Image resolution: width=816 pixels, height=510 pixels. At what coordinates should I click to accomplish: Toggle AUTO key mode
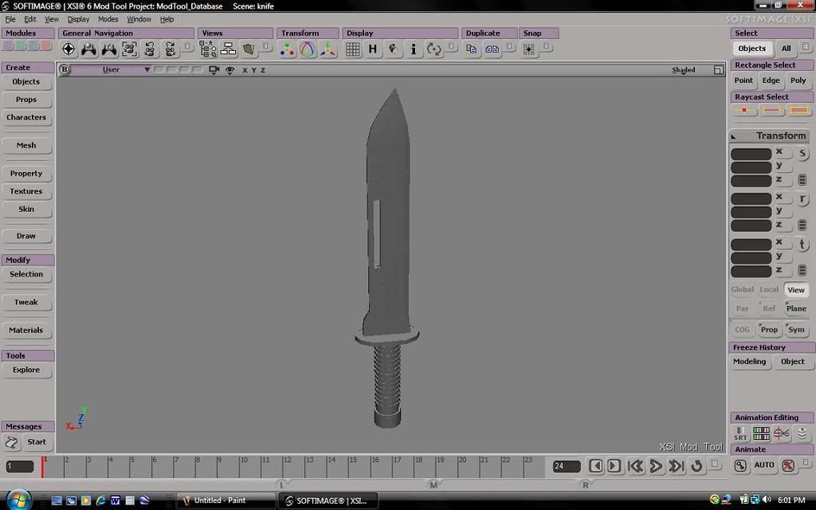(764, 465)
